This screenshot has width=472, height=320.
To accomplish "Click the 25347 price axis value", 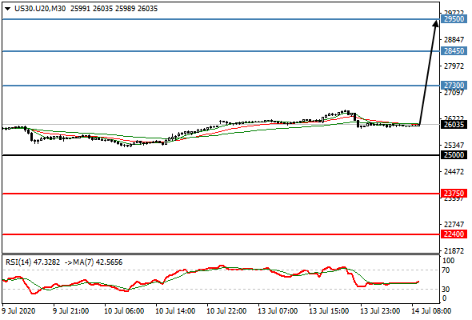I will click(x=454, y=146).
